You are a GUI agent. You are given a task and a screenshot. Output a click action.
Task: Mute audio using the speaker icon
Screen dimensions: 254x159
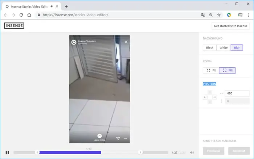[192, 152]
